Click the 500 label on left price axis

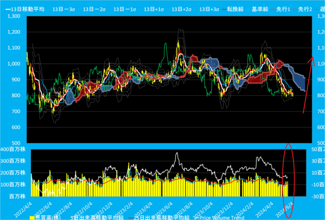point(16,143)
